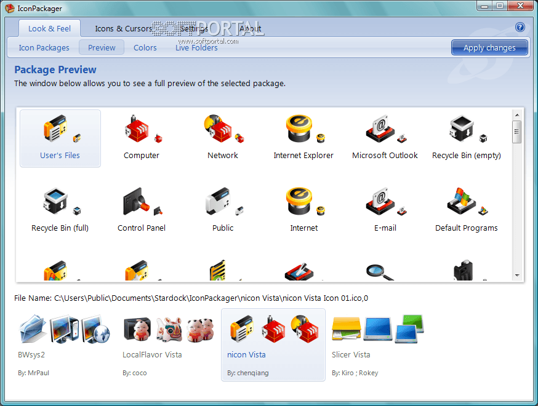
Task: Switch to the Icons & Cursors tab
Action: (x=124, y=28)
